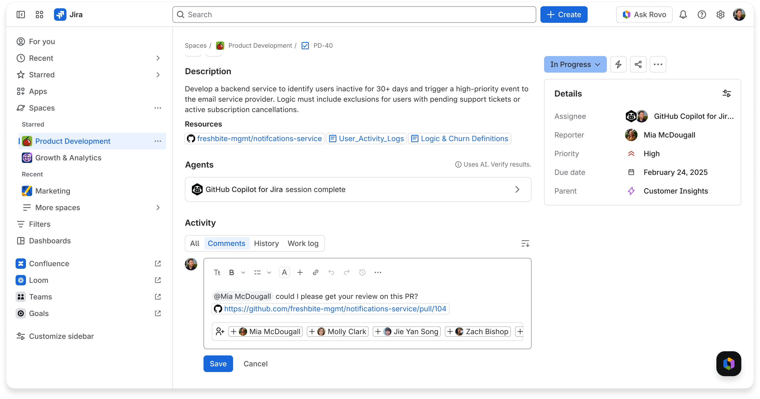Open the help question mark icon
The height and width of the screenshot is (399, 760).
(x=702, y=15)
